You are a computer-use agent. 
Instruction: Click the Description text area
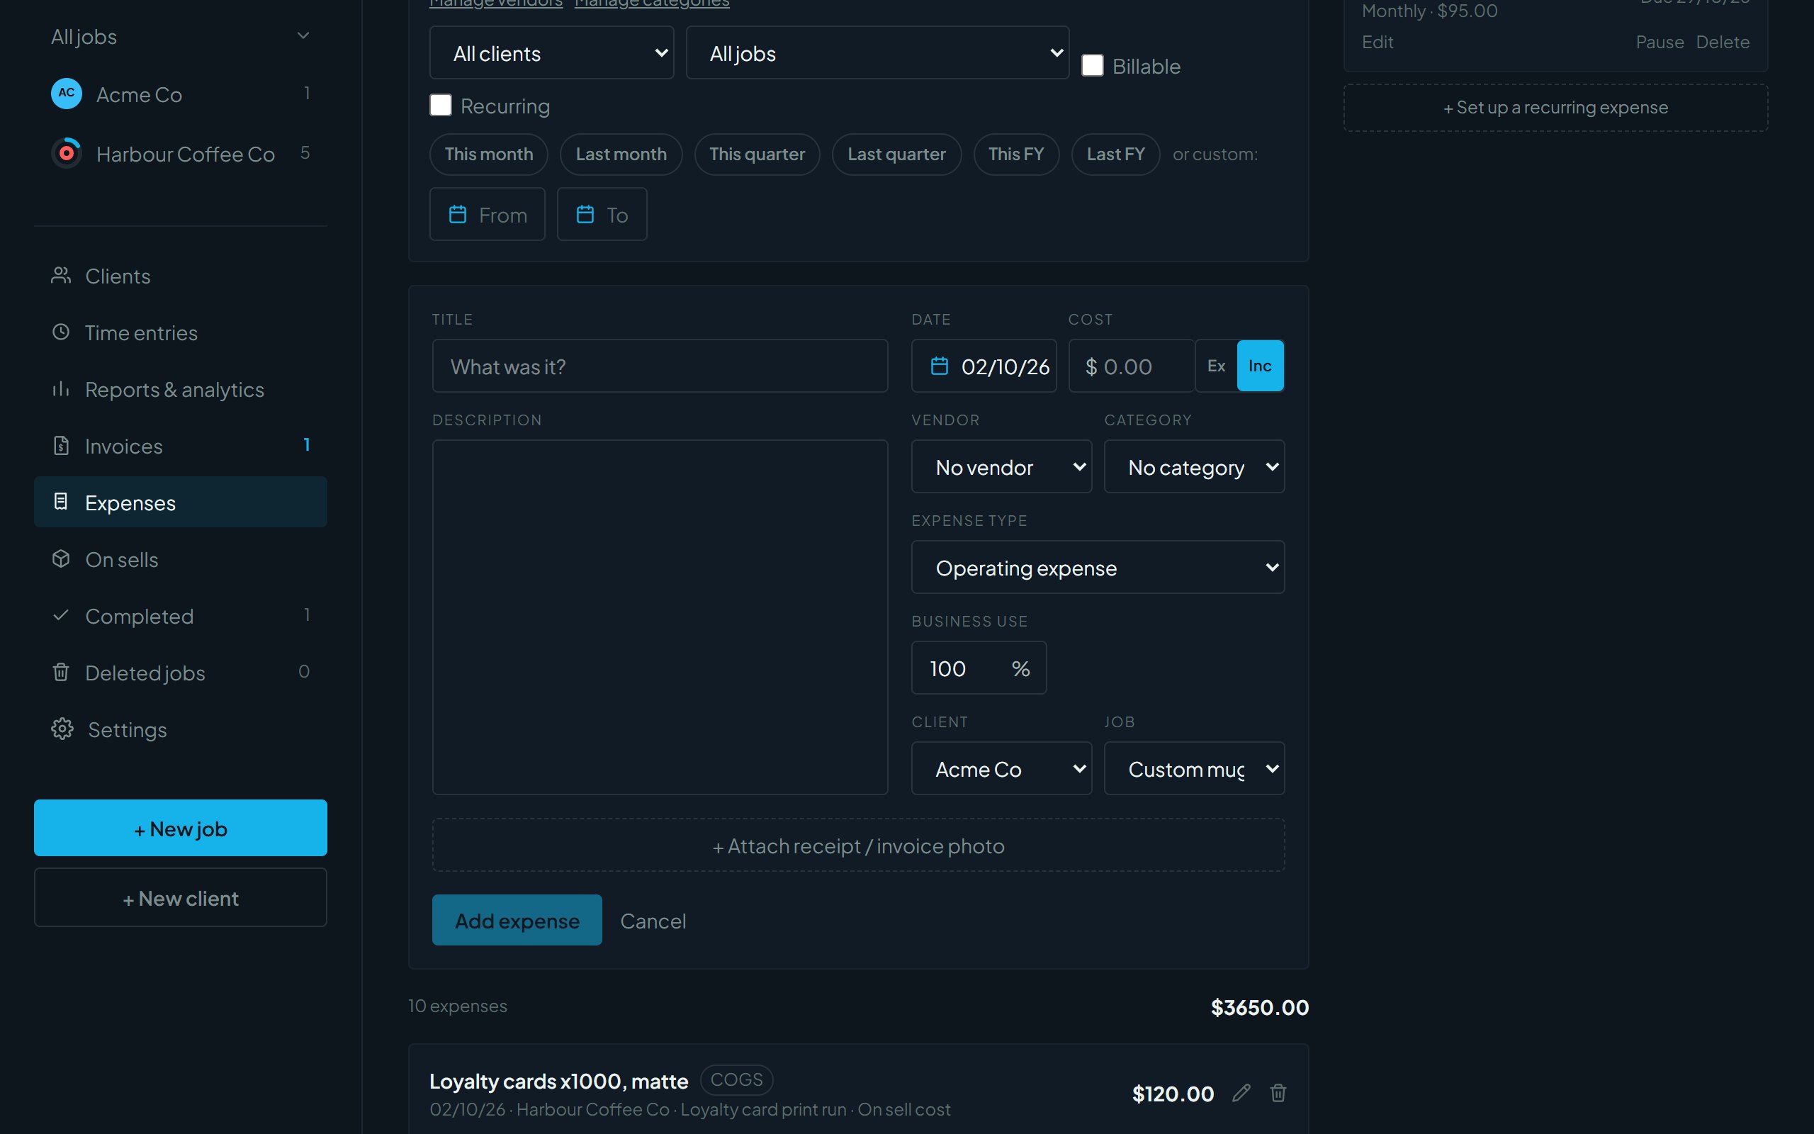tap(660, 617)
